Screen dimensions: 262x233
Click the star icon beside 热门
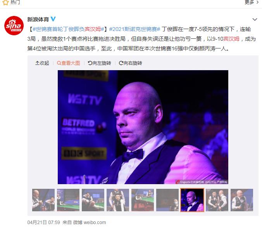tap(5, 2)
